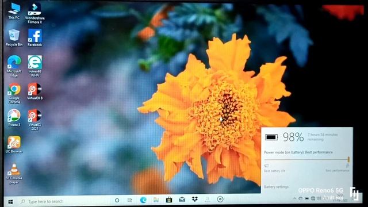
Task: Open the Picasa 3 shortcut
Action: (14, 118)
